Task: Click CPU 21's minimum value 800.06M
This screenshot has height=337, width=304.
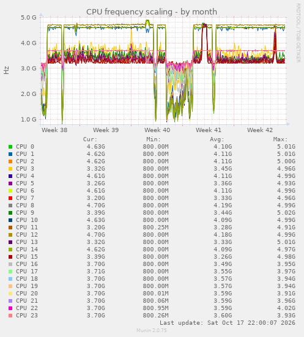Action: tap(155, 301)
